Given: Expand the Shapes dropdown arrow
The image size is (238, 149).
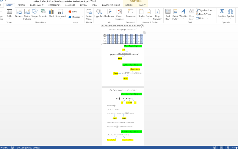Looking at the screenshot, I should (35, 19).
